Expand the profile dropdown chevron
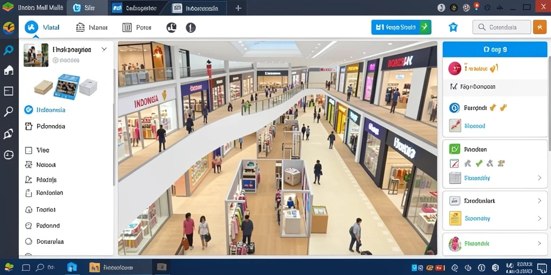Viewport: 551px width, 275px height. (104, 49)
